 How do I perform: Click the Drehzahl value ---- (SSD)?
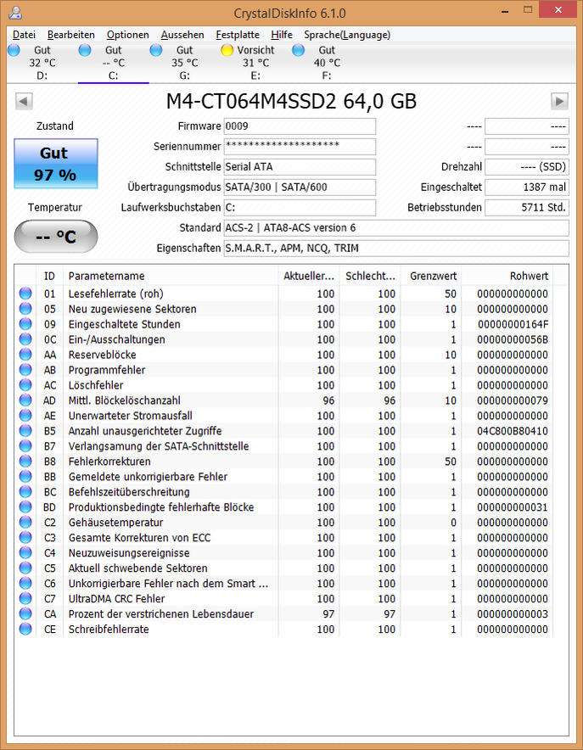[527, 167]
